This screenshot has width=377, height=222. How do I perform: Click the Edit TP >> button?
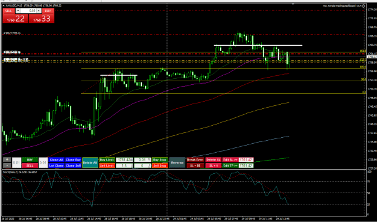(230, 165)
